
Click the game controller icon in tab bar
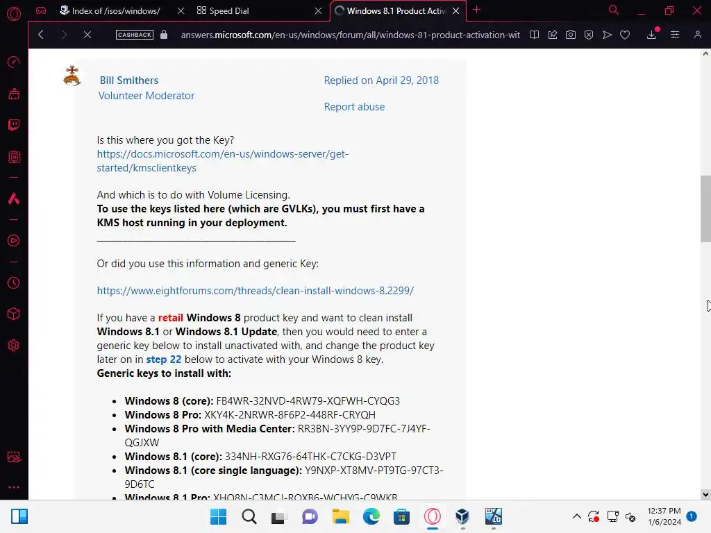point(41,10)
